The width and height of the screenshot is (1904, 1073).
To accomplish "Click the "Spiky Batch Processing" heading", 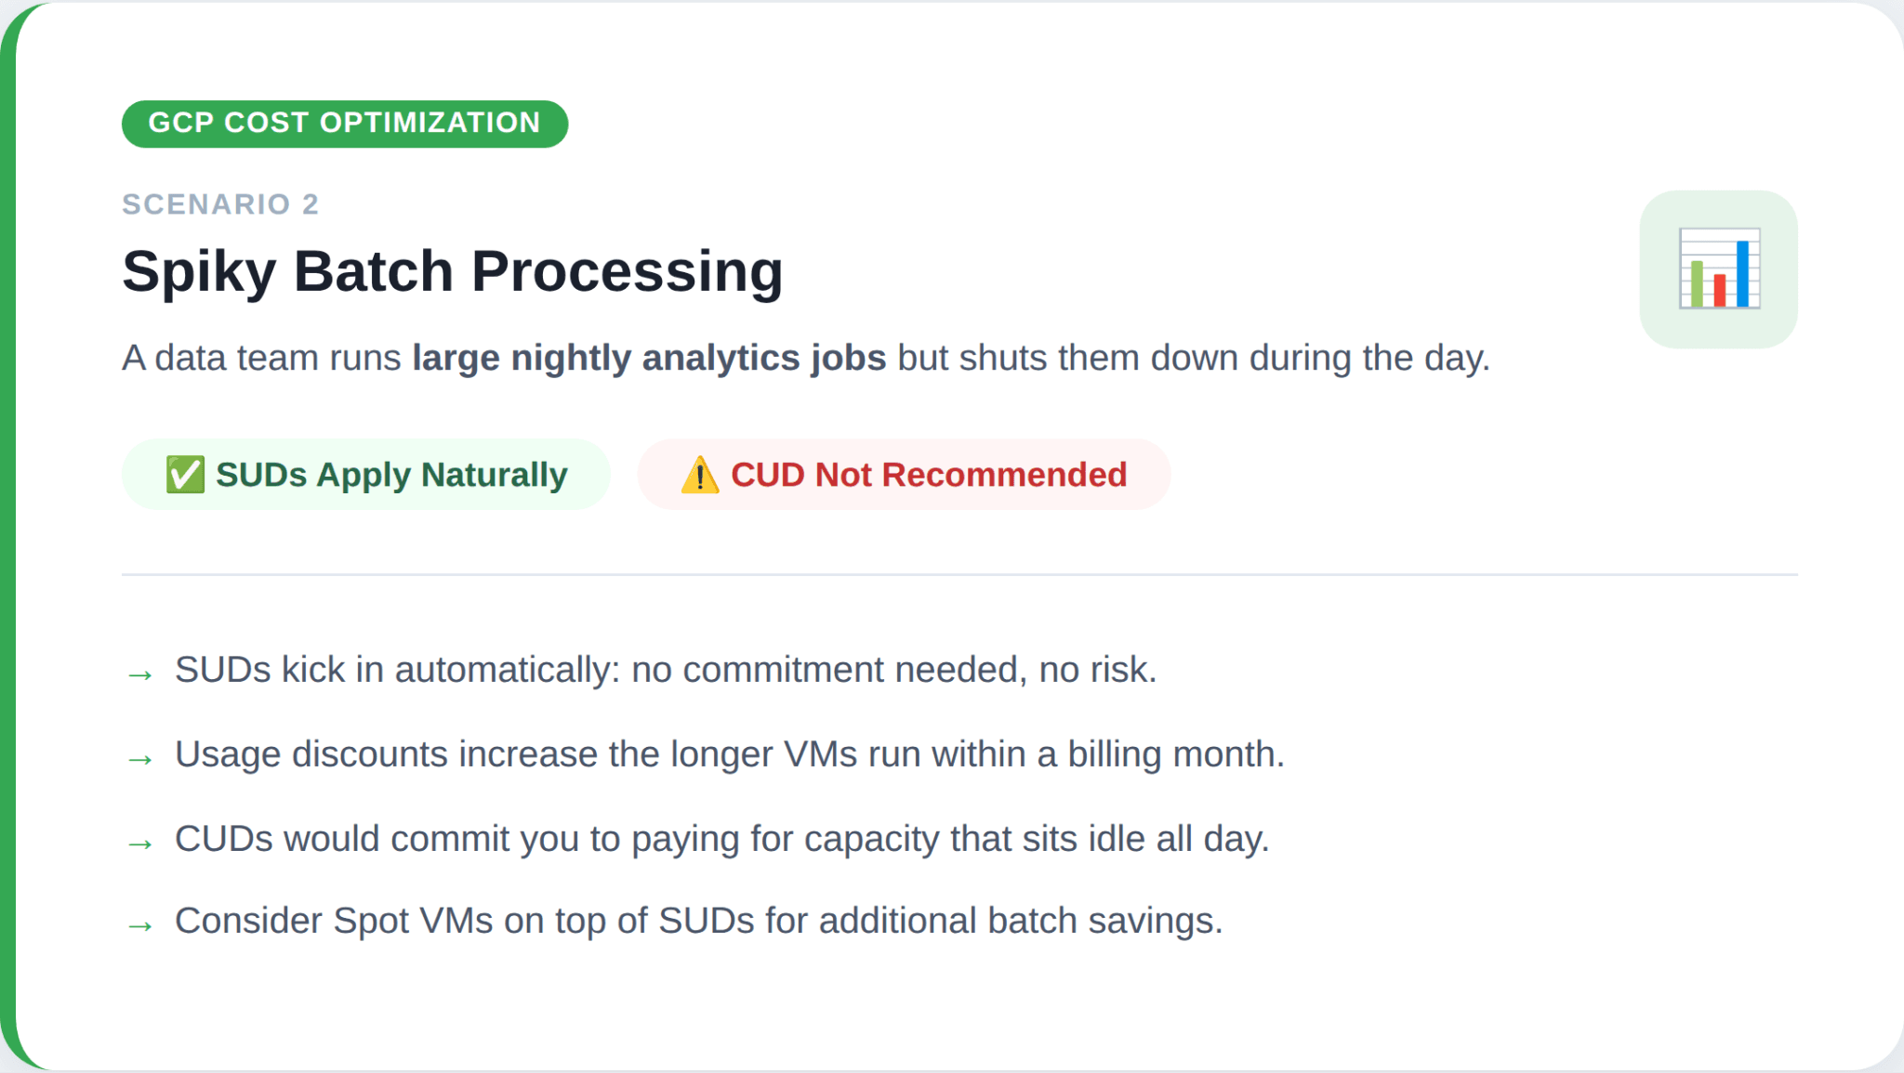I will coord(452,271).
